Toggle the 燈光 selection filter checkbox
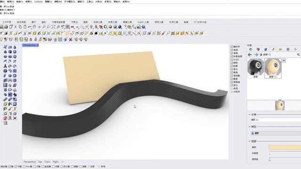 tap(232, 69)
